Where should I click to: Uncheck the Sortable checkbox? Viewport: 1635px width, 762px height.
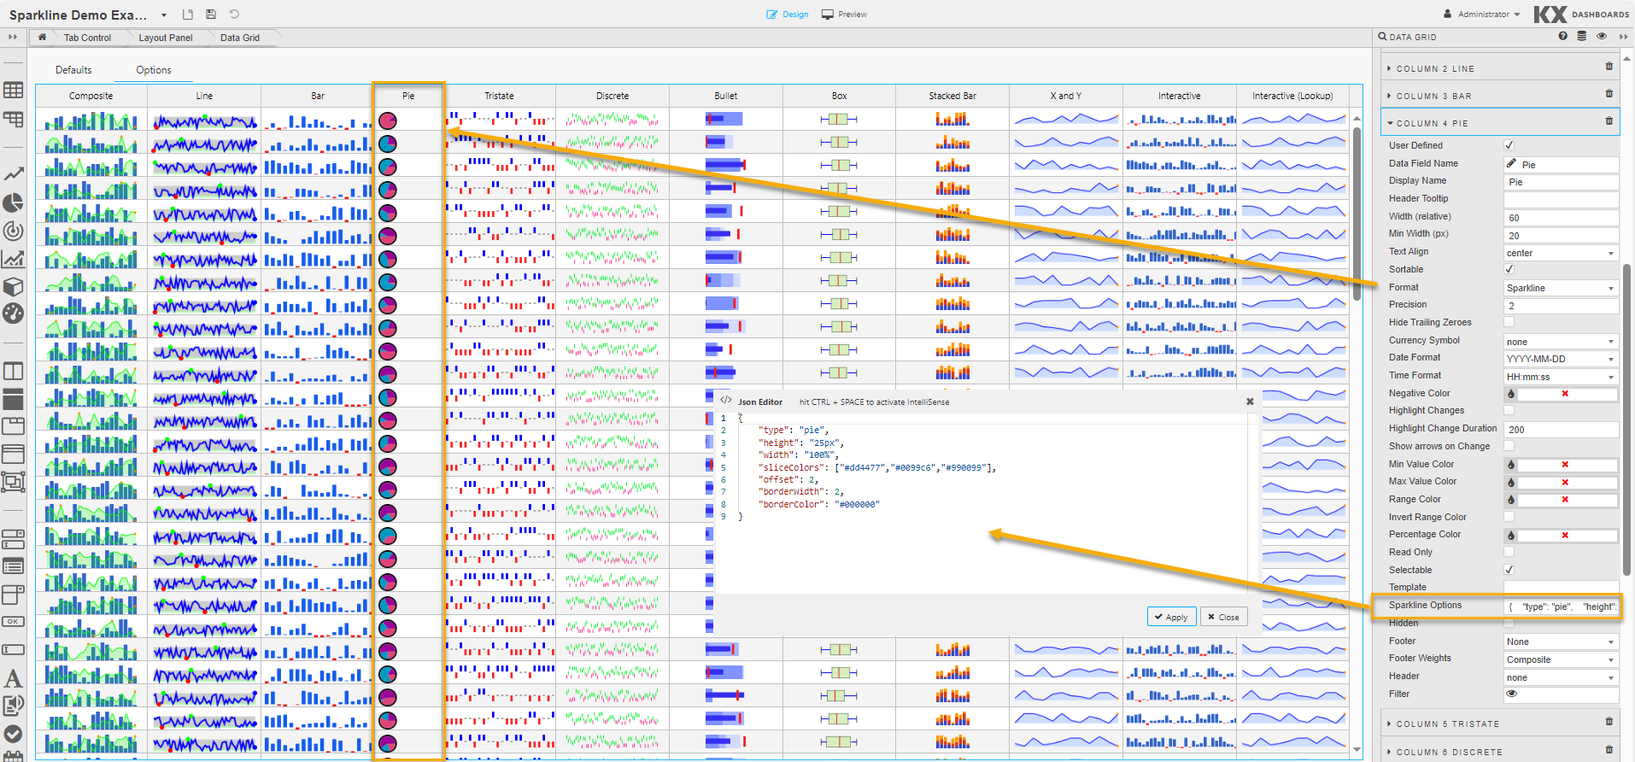pos(1509,269)
